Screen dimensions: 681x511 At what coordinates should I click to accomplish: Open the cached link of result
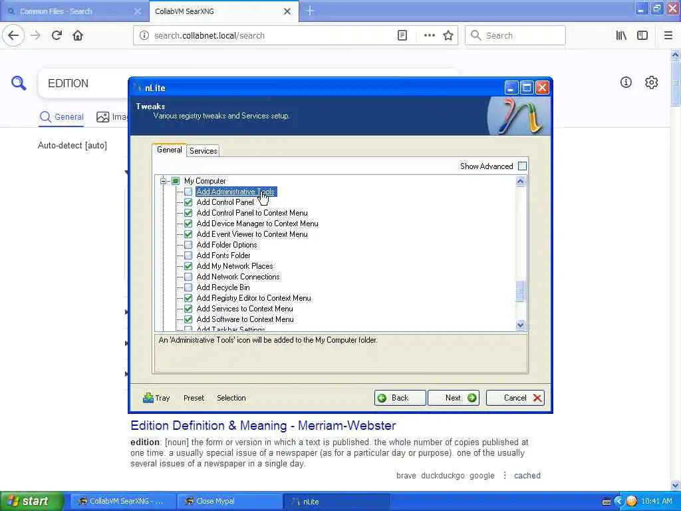527,475
